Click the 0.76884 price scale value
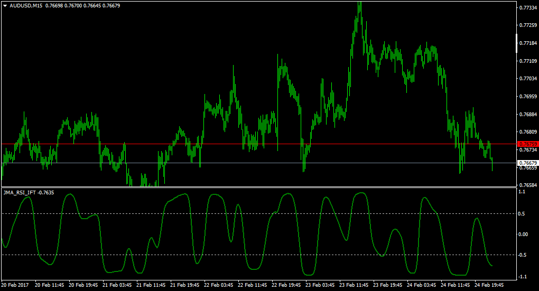 [x=528, y=114]
